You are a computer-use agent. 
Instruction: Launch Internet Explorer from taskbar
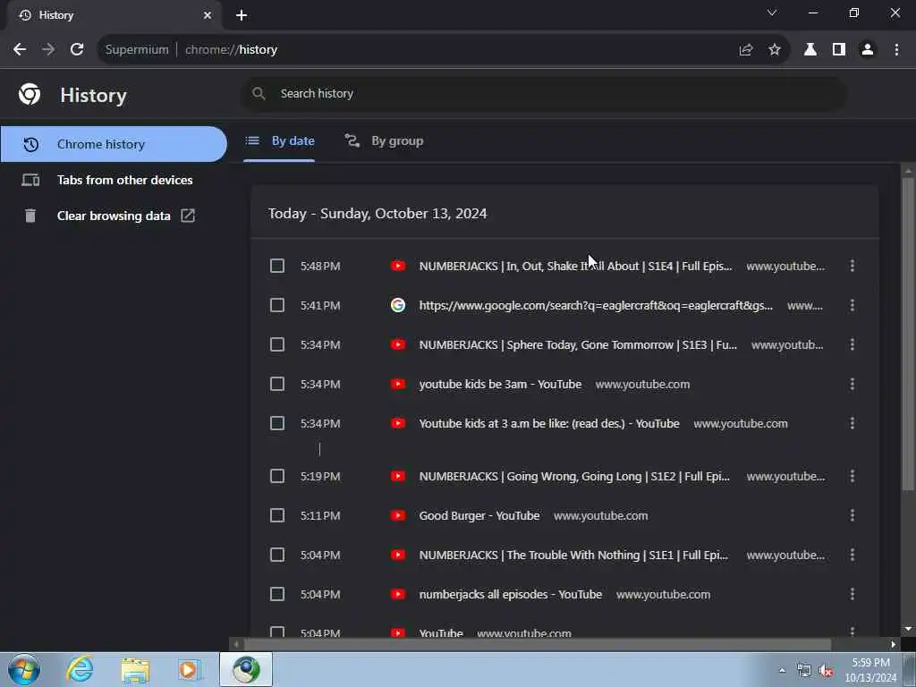click(x=80, y=669)
